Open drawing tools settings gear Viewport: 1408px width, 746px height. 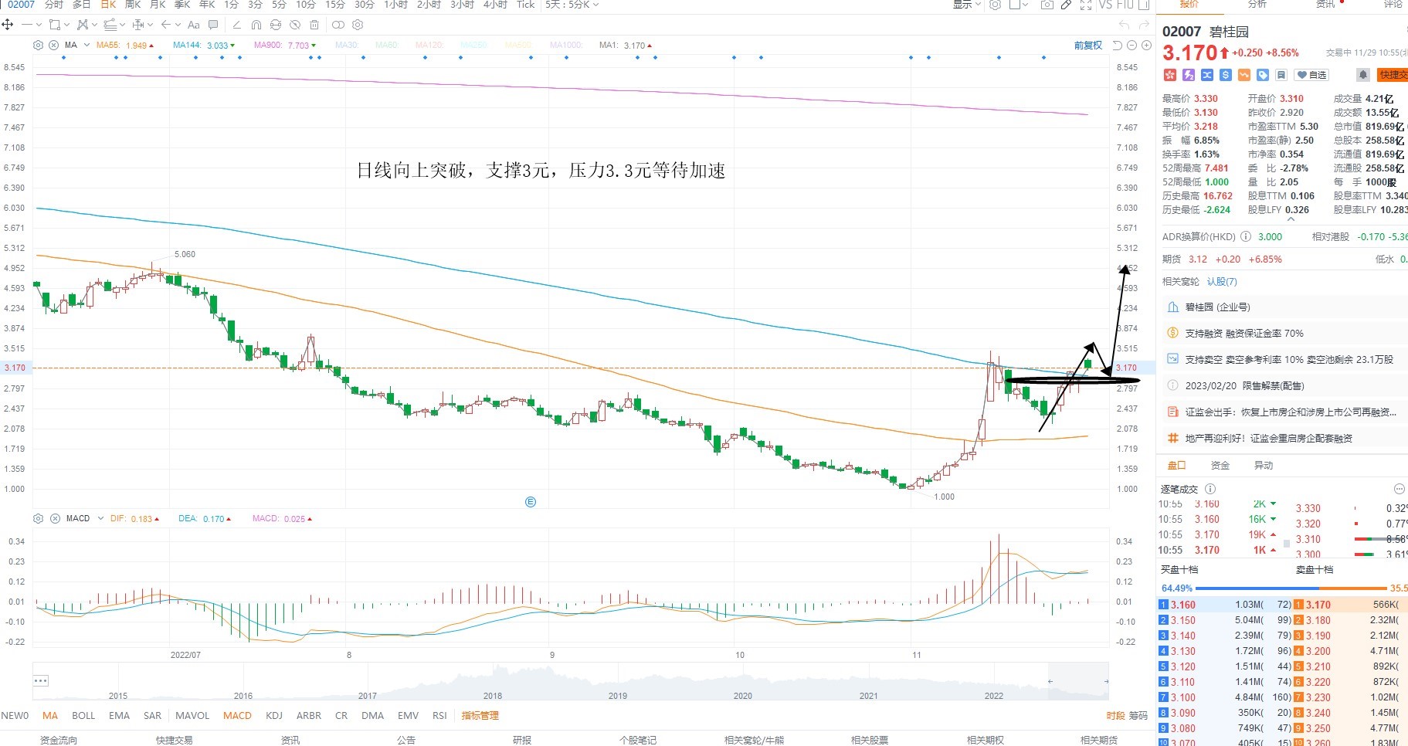[358, 25]
